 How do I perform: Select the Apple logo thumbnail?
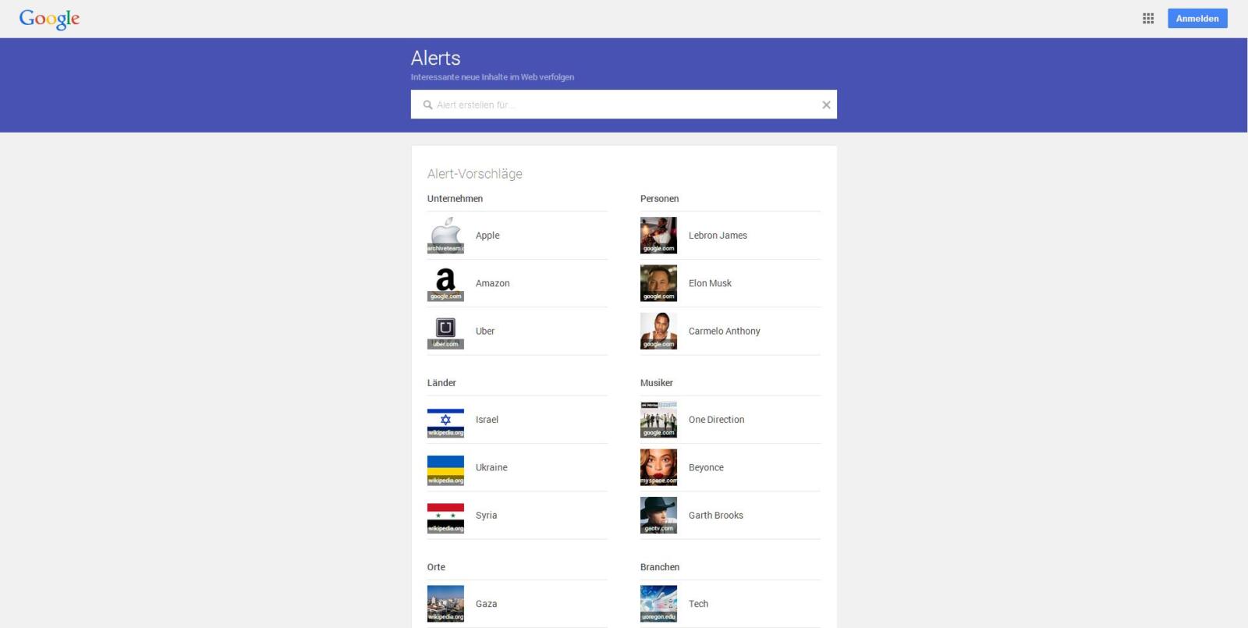(x=445, y=236)
